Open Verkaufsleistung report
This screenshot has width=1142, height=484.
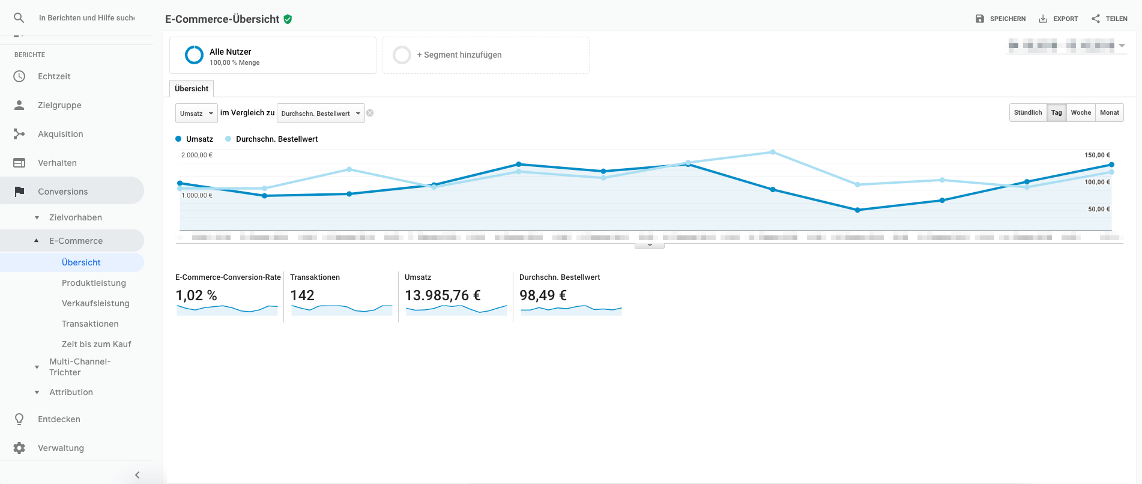coord(95,303)
